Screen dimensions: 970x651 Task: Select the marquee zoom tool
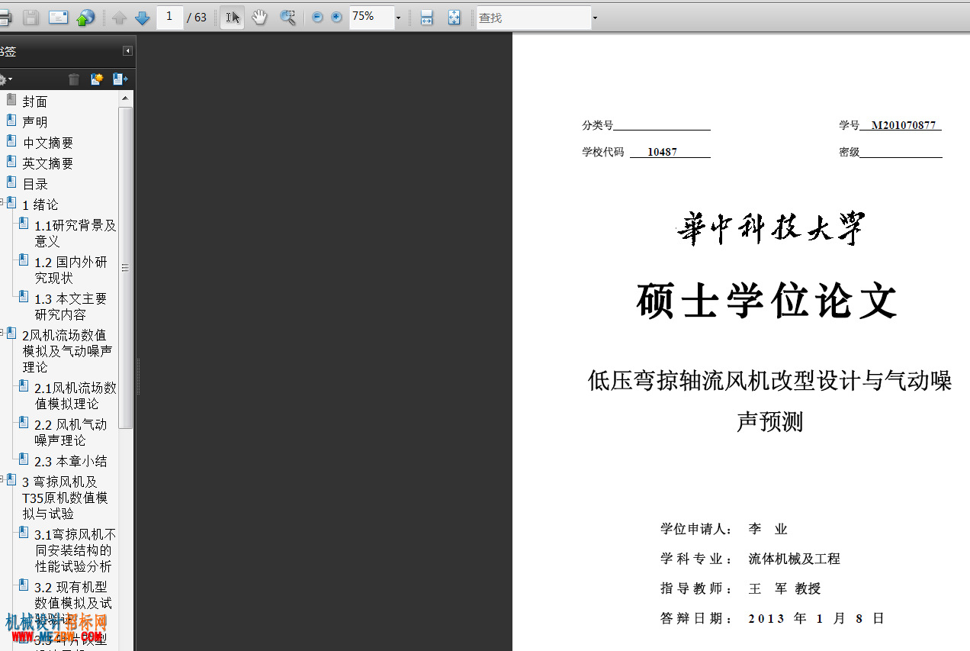(x=287, y=18)
